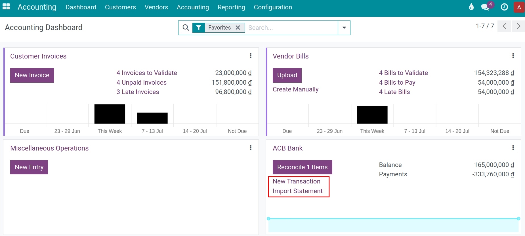This screenshot has width=525, height=236.
Task: Open the Configuration menu
Action: [x=273, y=7]
